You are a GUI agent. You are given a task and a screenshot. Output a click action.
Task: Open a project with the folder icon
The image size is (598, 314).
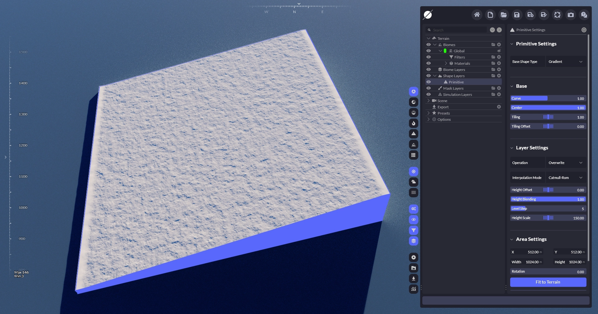pos(504,15)
